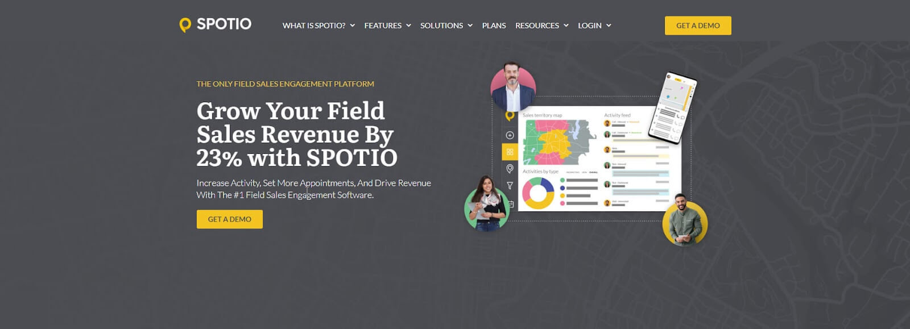The height and width of the screenshot is (329, 910).
Task: Expand the Solutions dropdown chevron
Action: click(470, 26)
